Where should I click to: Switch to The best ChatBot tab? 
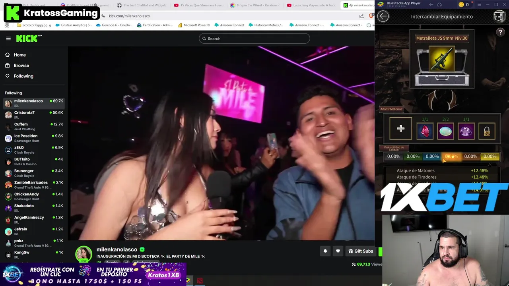point(142,5)
